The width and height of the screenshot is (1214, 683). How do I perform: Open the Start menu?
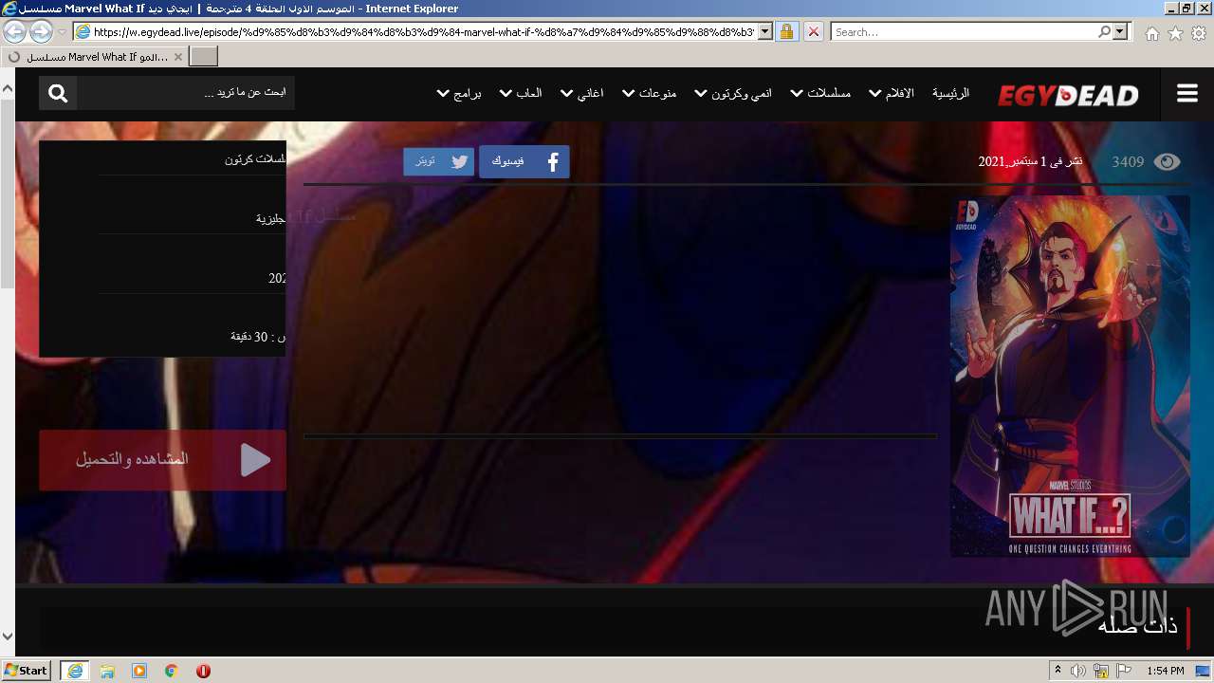(x=26, y=671)
